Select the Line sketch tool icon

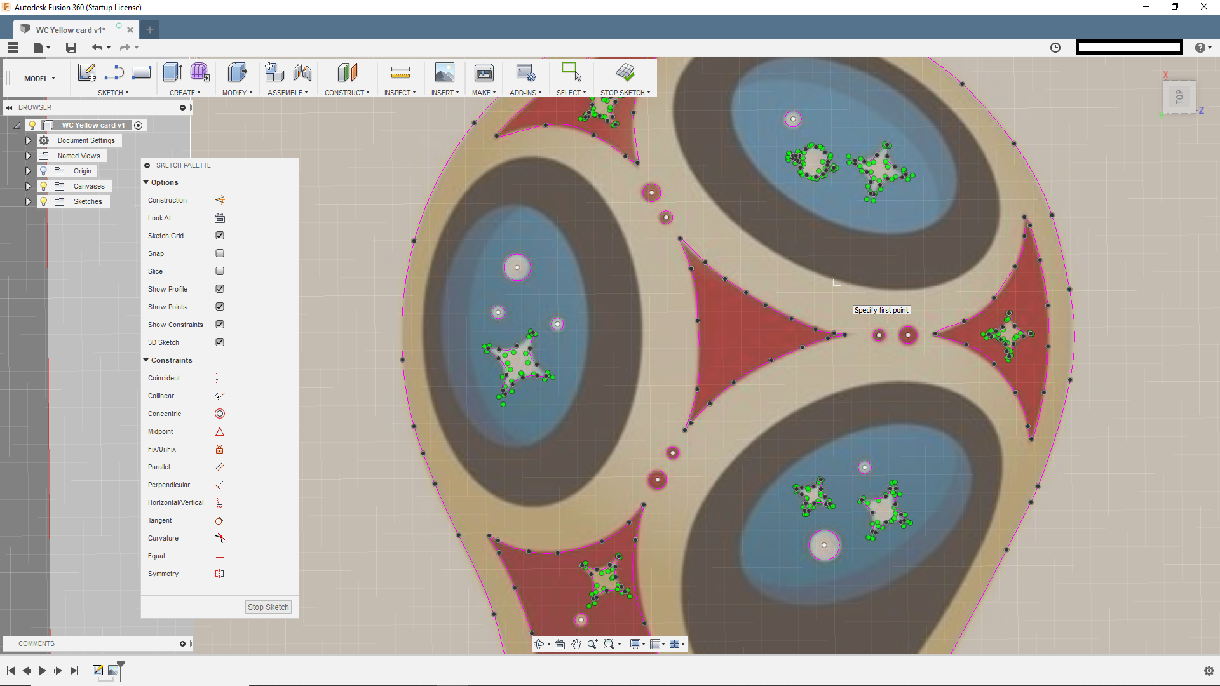point(114,72)
